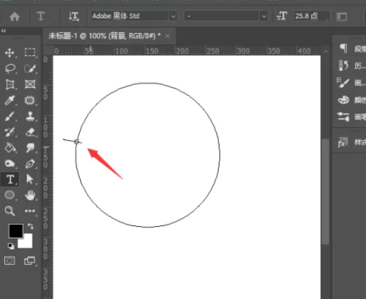Click the black foreground color swatch

[16, 231]
